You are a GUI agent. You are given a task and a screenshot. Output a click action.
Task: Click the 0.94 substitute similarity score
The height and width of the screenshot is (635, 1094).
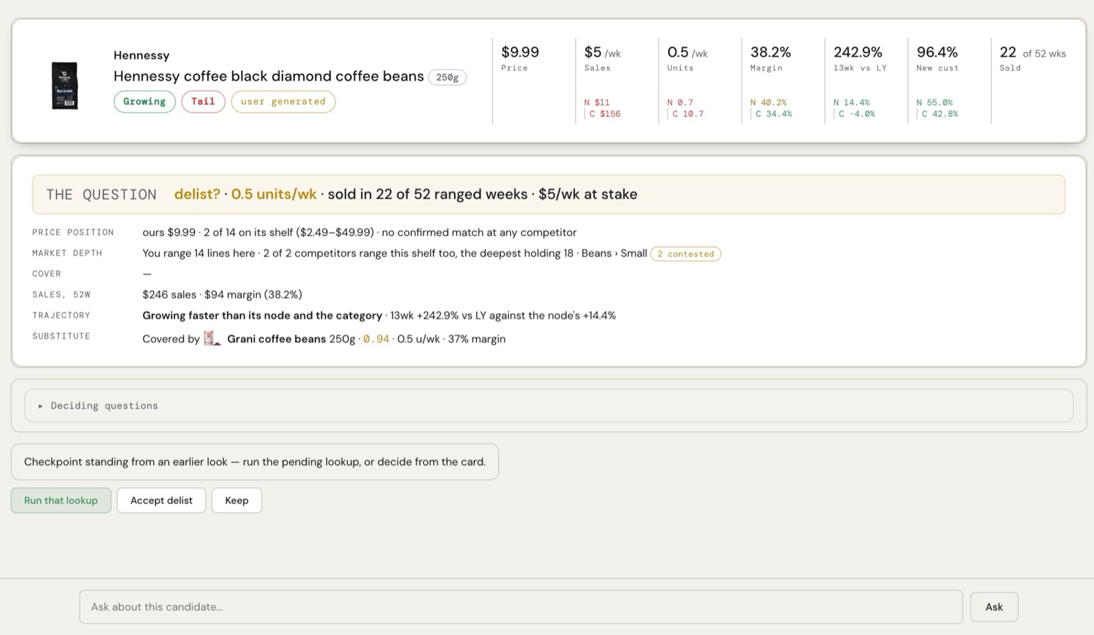pos(376,339)
